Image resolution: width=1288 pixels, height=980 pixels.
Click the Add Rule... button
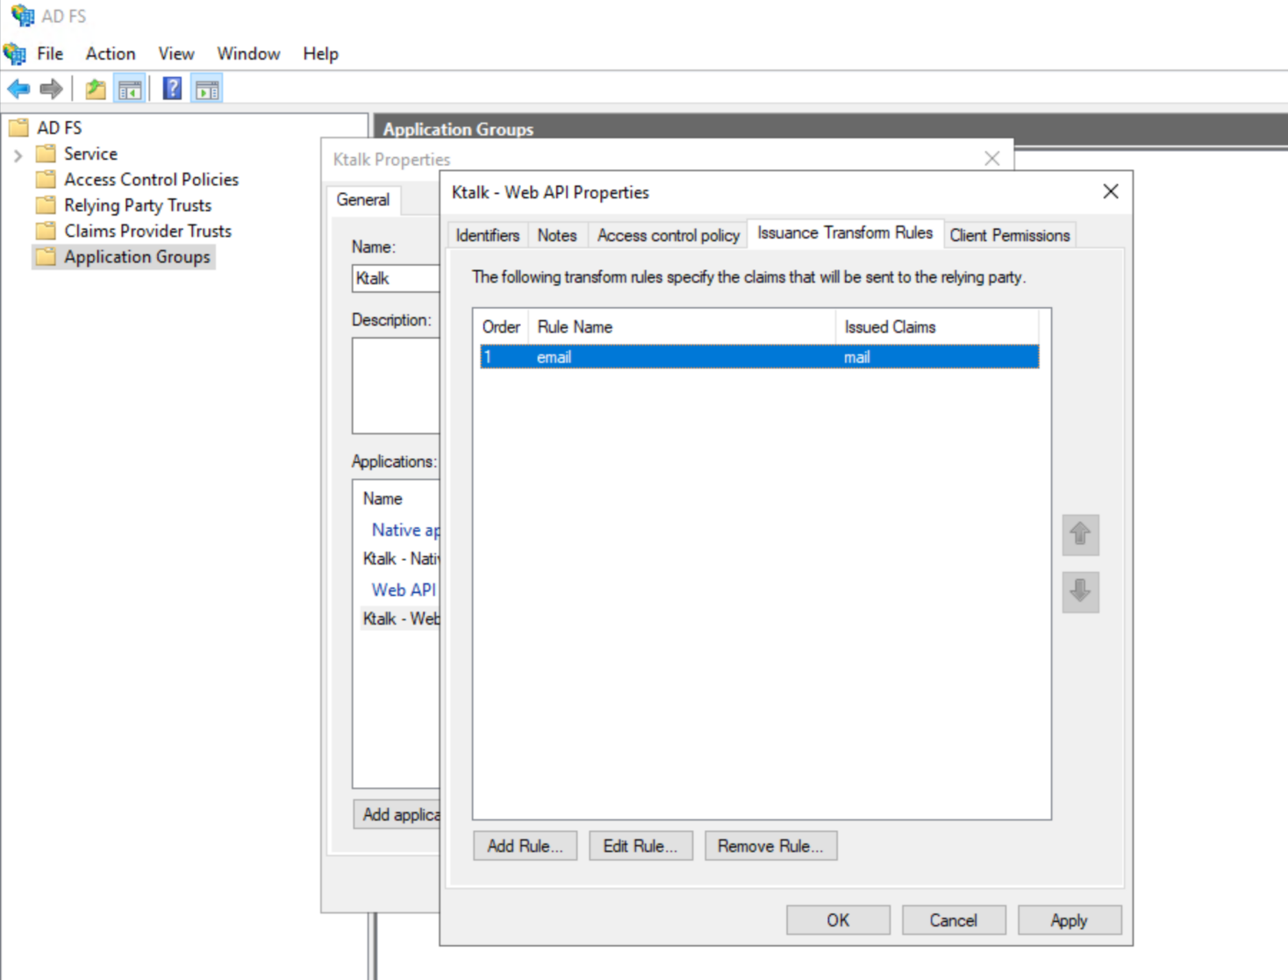(x=525, y=846)
